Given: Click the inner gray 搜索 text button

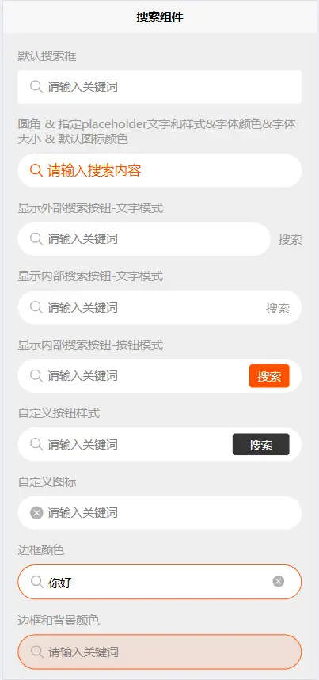Looking at the screenshot, I should coord(277,309).
